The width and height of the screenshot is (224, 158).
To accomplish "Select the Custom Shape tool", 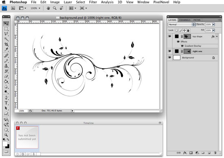I will coord(6,113).
